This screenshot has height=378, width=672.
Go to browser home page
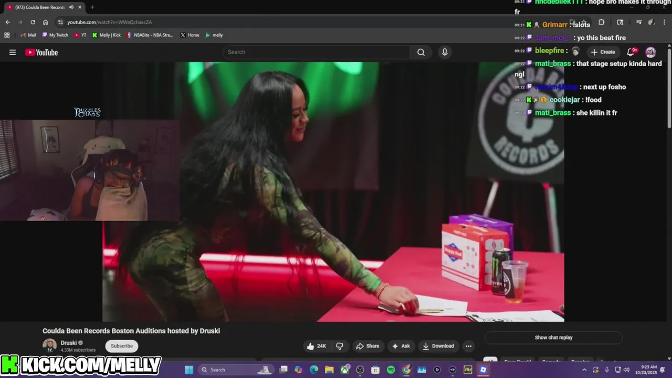click(45, 22)
